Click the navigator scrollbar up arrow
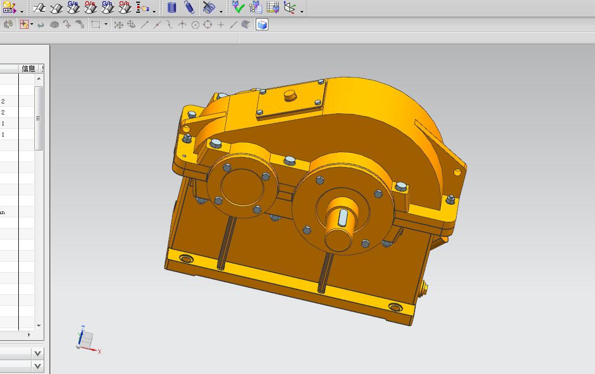Screen dimensions: 595x374 click(39, 79)
